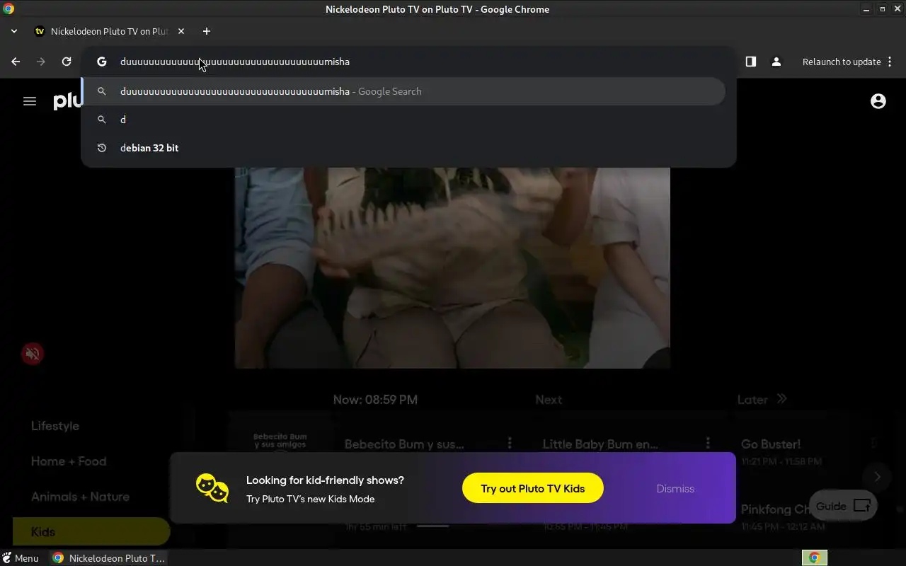Open options for Little Baby Bum program
Screen dimensions: 906x566
tap(708, 444)
